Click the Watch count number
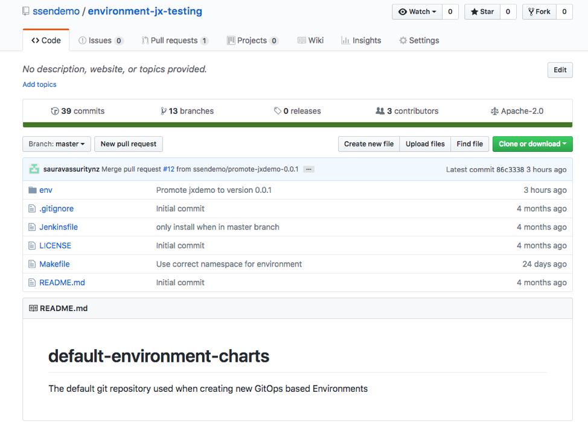 (x=450, y=11)
